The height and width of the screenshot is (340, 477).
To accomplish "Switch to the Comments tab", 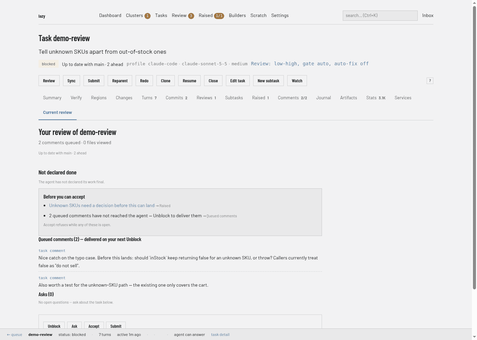I will click(292, 98).
